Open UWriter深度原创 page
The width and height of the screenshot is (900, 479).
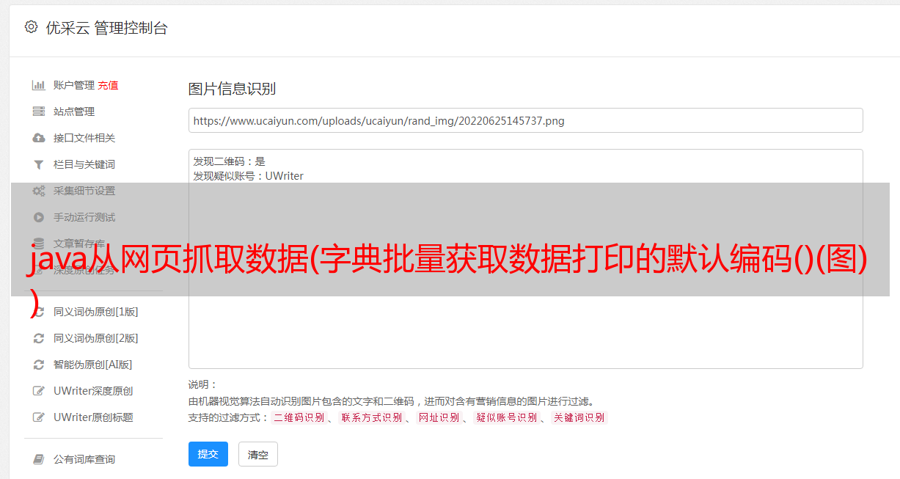93,391
